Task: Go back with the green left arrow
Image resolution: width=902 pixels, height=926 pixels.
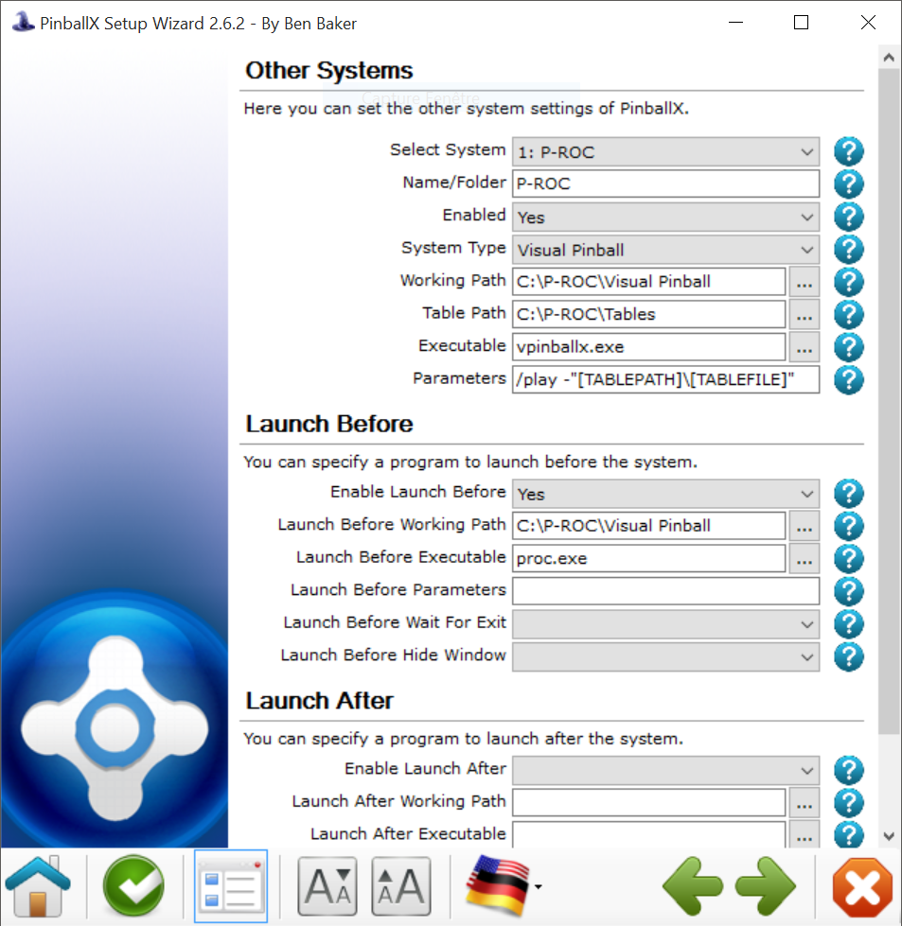Action: pos(693,886)
